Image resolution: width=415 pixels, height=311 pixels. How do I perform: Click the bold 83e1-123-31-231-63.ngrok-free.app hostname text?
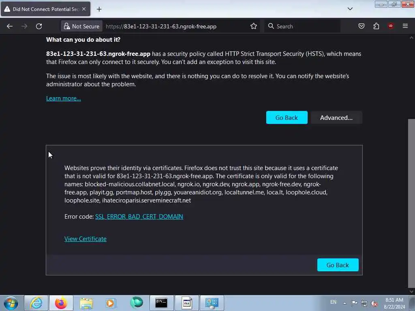click(x=98, y=54)
